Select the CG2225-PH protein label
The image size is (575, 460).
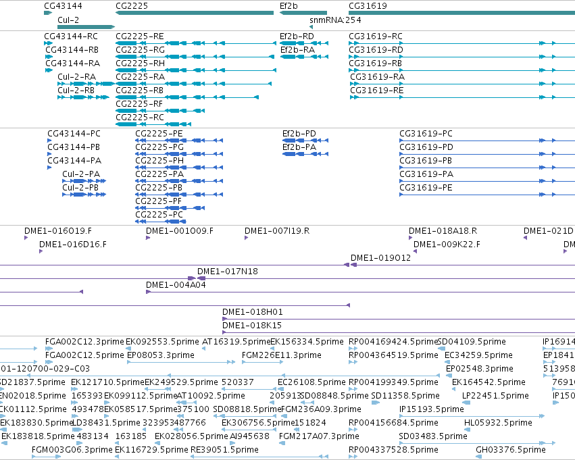[x=159, y=161]
